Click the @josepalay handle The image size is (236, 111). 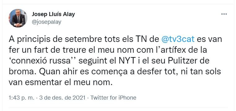[46, 22]
